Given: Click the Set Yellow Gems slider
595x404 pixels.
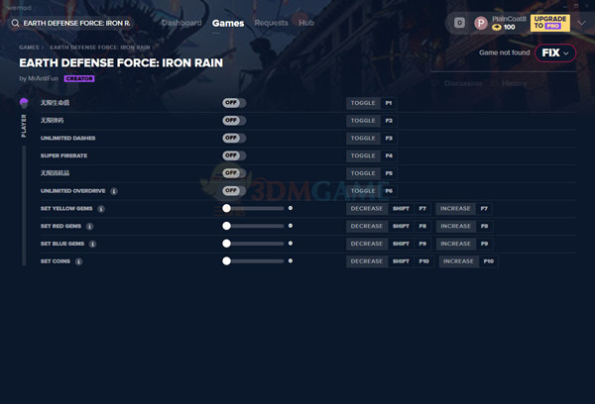Looking at the screenshot, I should [253, 209].
